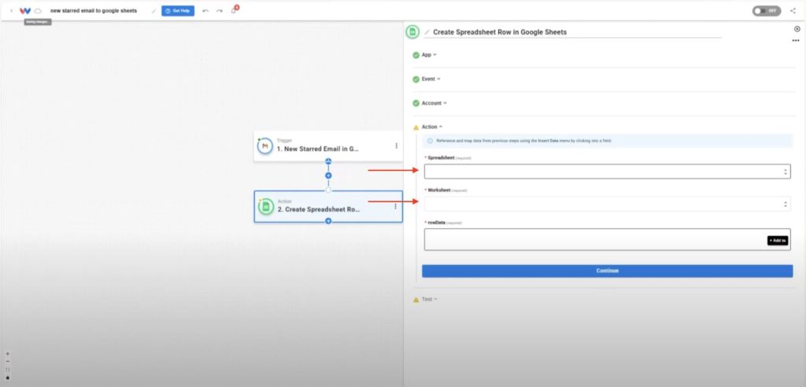This screenshot has height=387, width=806.
Task: Open the panel's three-dot more options
Action: [x=796, y=40]
